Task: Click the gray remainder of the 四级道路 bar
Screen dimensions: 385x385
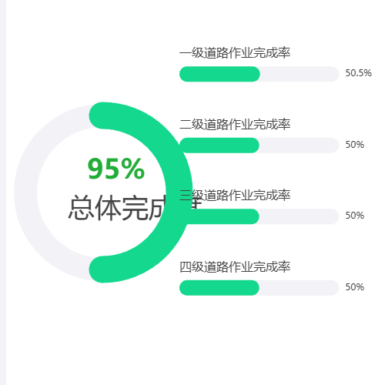Action: [299, 288]
